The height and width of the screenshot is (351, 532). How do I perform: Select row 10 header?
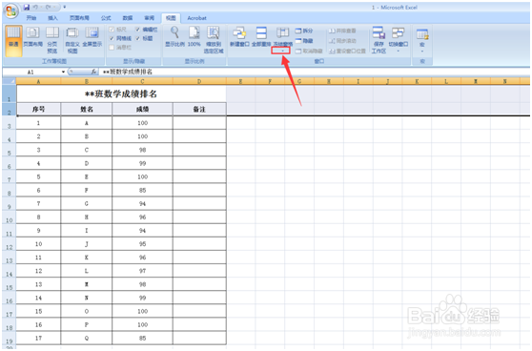point(10,217)
